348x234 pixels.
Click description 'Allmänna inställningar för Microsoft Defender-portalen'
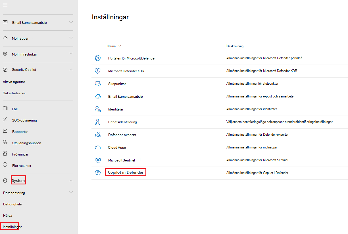click(264, 58)
